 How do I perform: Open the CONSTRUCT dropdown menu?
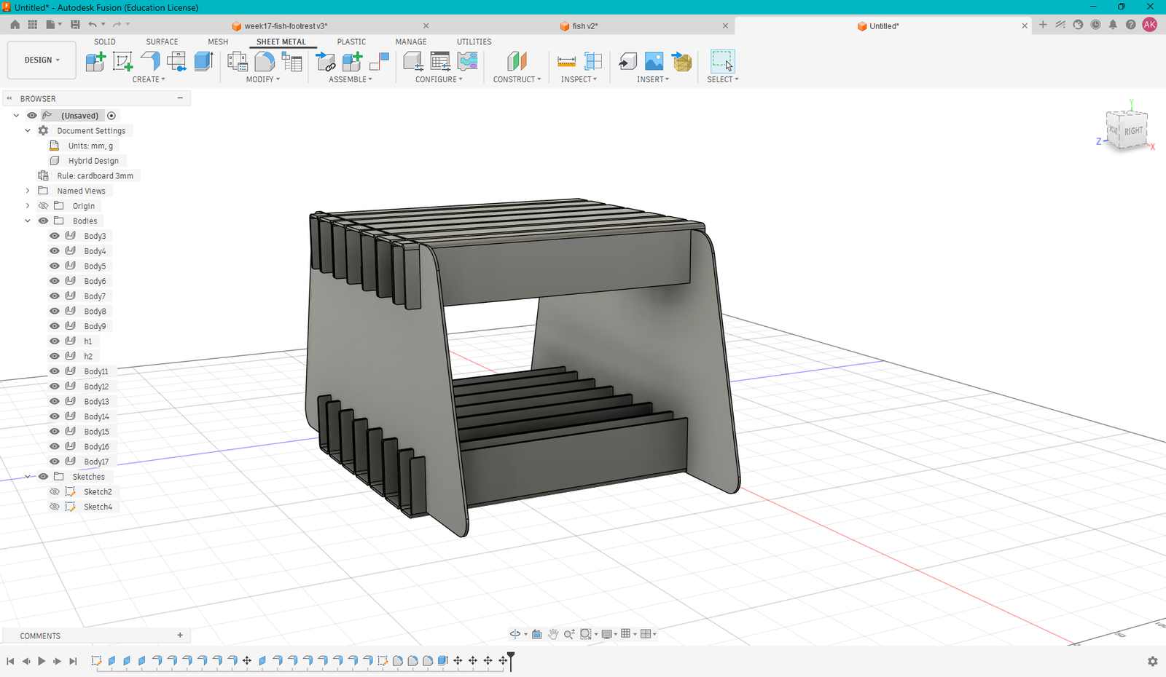coord(517,79)
